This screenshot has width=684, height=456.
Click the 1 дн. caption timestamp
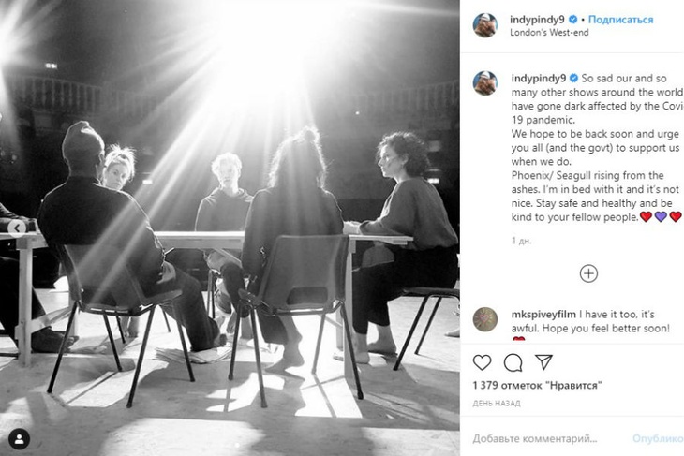point(522,241)
